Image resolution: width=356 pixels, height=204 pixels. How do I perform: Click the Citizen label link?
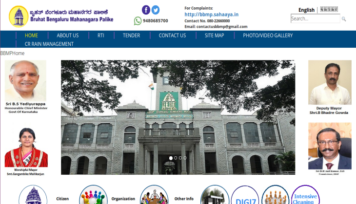click(x=62, y=199)
